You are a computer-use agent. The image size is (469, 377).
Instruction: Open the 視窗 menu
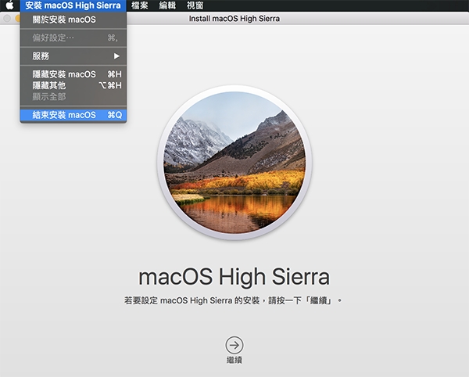click(x=195, y=5)
